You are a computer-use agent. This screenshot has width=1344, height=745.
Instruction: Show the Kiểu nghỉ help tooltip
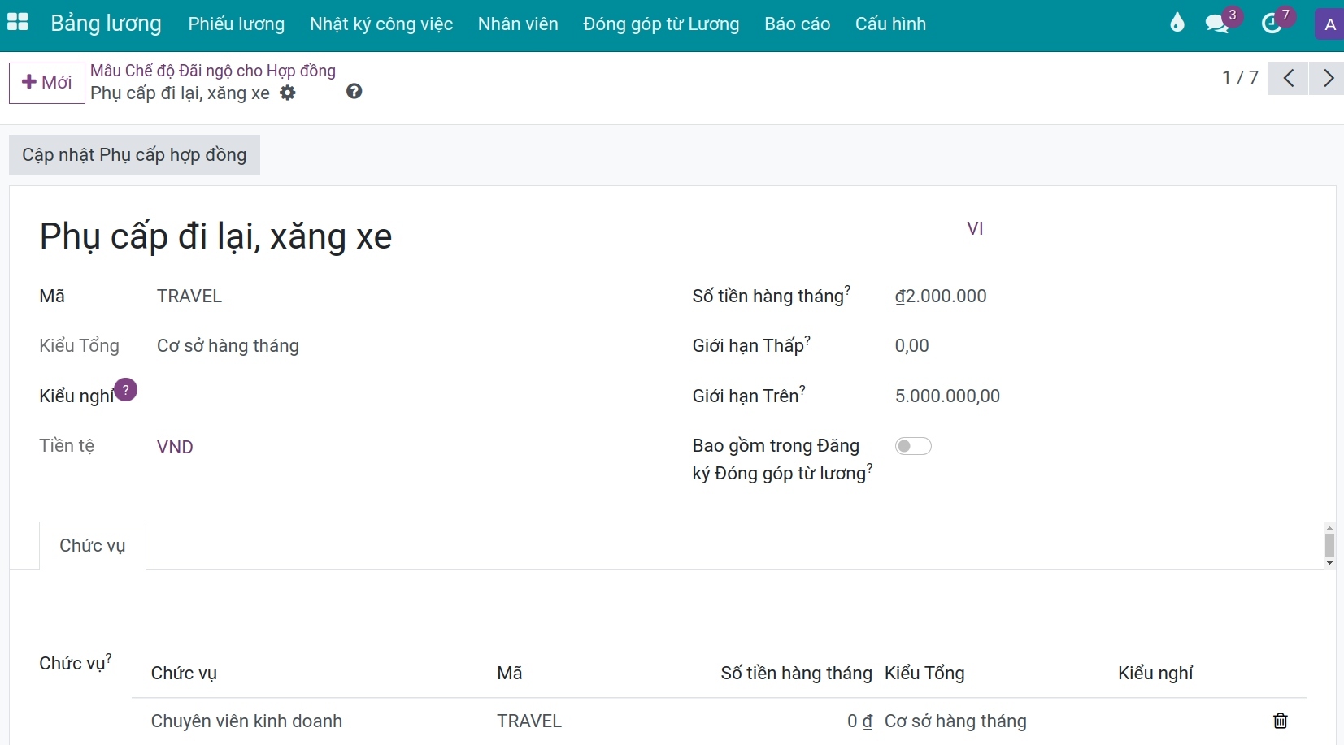(125, 390)
